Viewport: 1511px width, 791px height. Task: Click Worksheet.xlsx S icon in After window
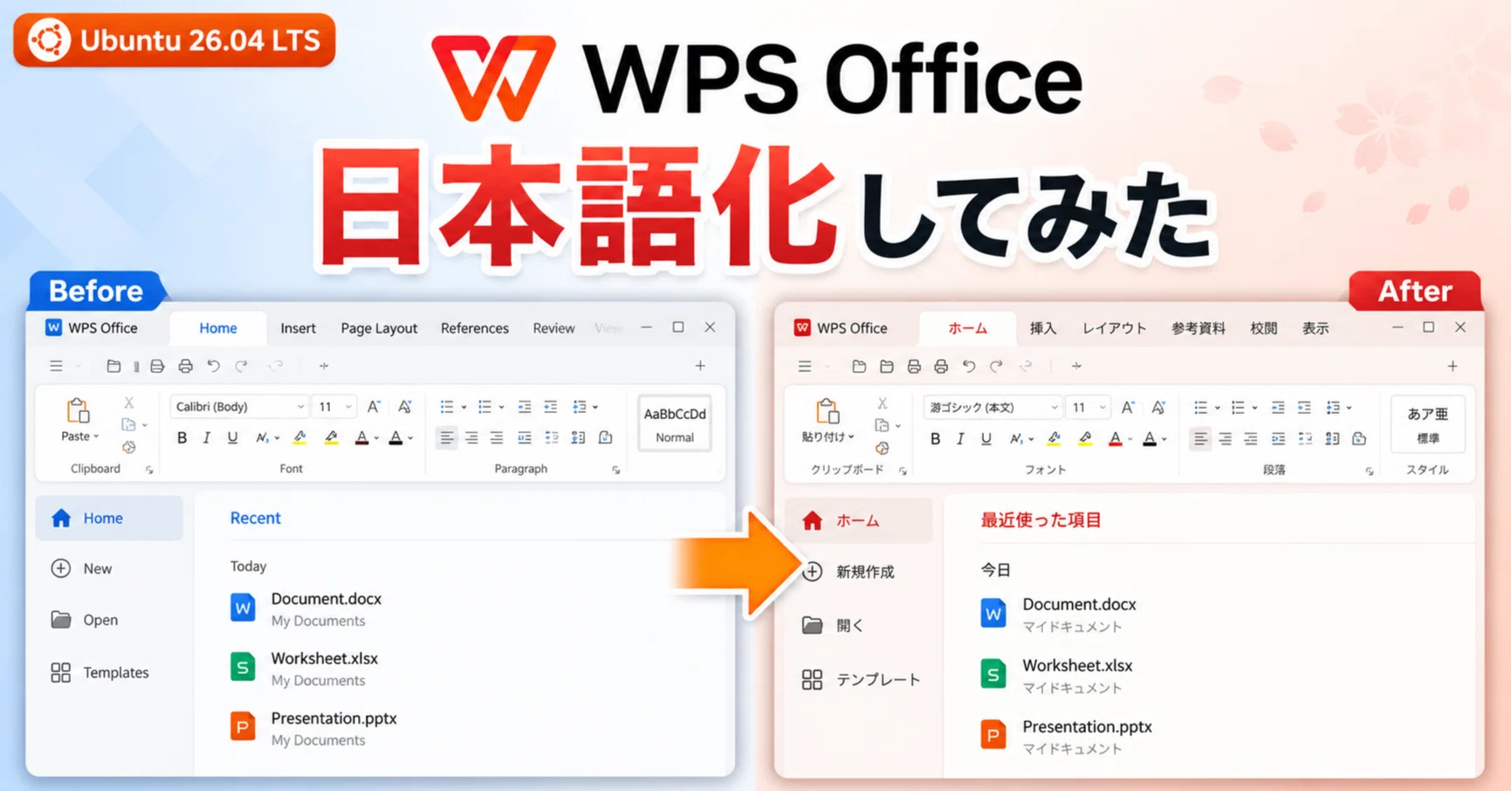(x=992, y=675)
